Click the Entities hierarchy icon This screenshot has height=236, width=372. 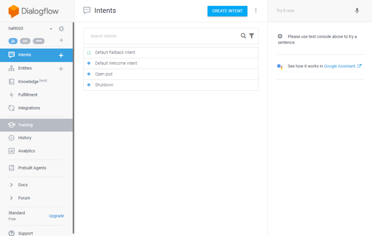point(11,68)
